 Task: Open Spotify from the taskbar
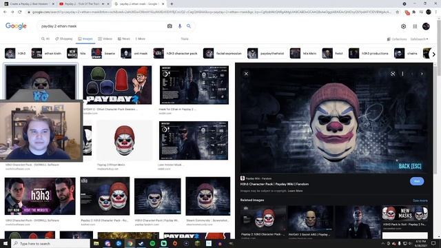coord(152,243)
